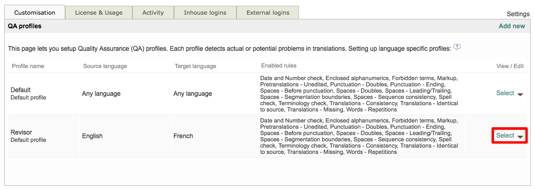535x190 pixels.
Task: Click the Source language column header
Action: 105,66
